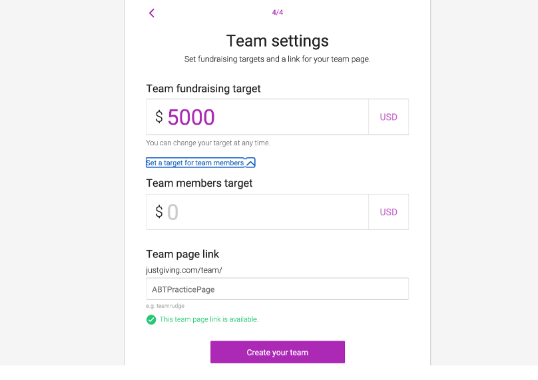538x380 pixels.
Task: Click the 'Team settings' heading
Action: (277, 41)
